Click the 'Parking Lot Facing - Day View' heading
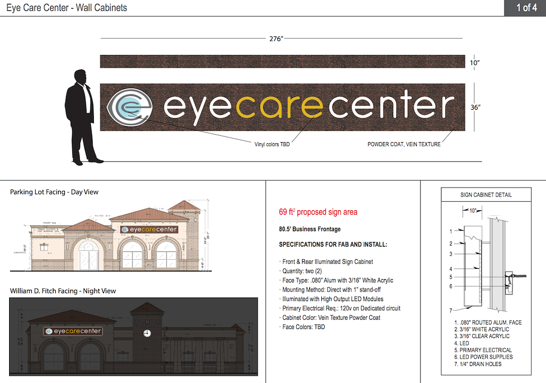 (x=54, y=192)
